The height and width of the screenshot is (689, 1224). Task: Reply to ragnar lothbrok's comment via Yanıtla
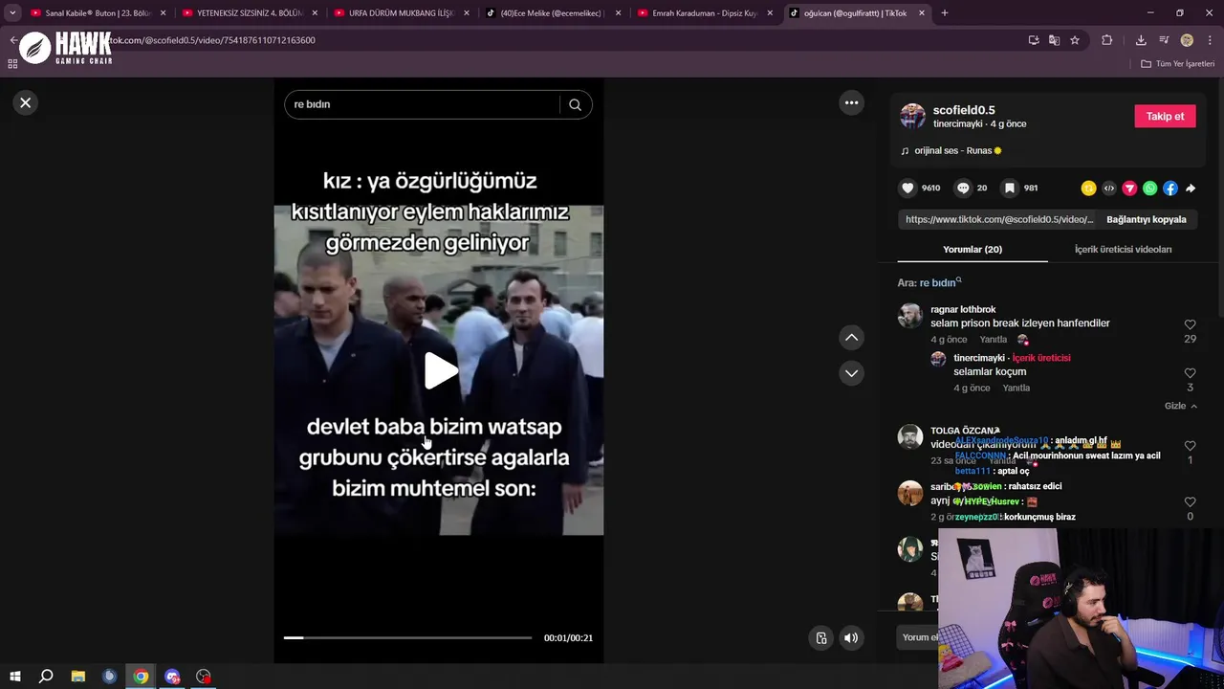point(993,340)
